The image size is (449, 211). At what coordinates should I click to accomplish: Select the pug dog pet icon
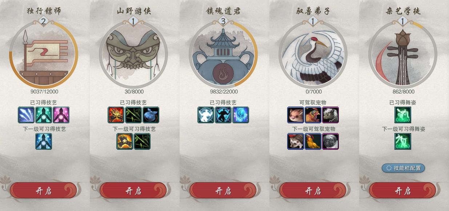[x=330, y=141]
